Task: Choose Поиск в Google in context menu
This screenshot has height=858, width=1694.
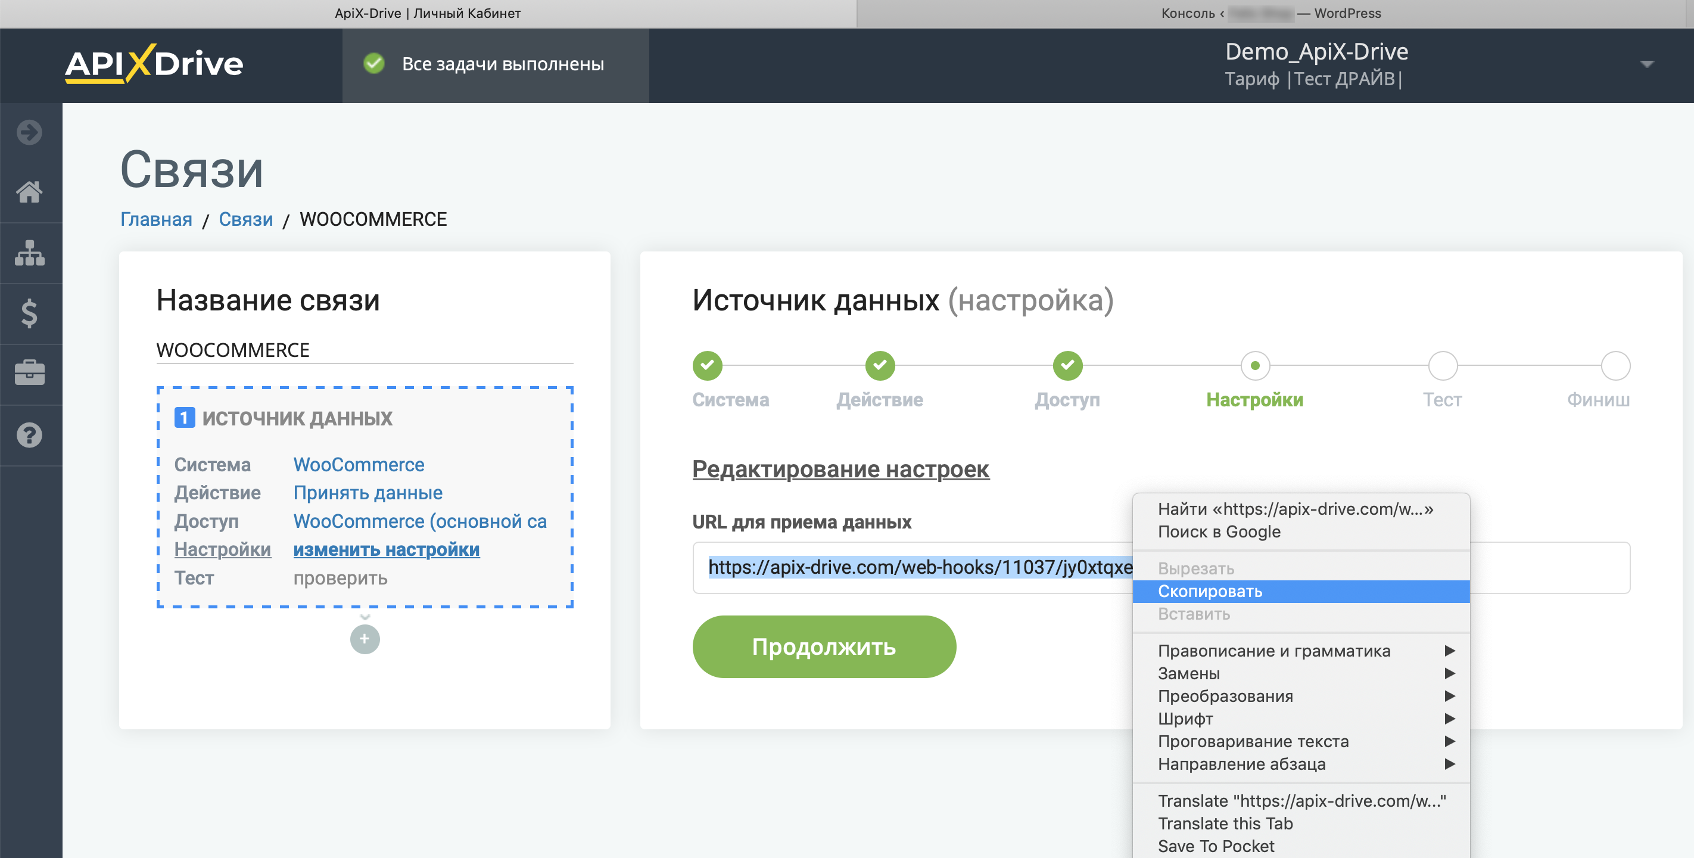Action: pyautogui.click(x=1301, y=531)
